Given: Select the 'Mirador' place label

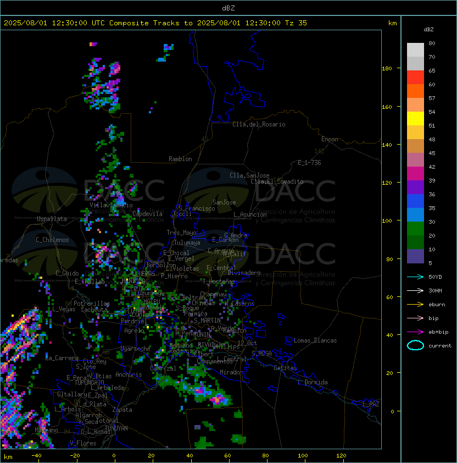Looking at the screenshot, I should pyautogui.click(x=232, y=372).
